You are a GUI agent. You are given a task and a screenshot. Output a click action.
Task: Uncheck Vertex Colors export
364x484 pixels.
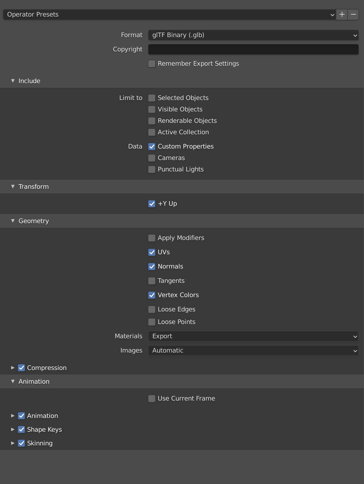[152, 295]
